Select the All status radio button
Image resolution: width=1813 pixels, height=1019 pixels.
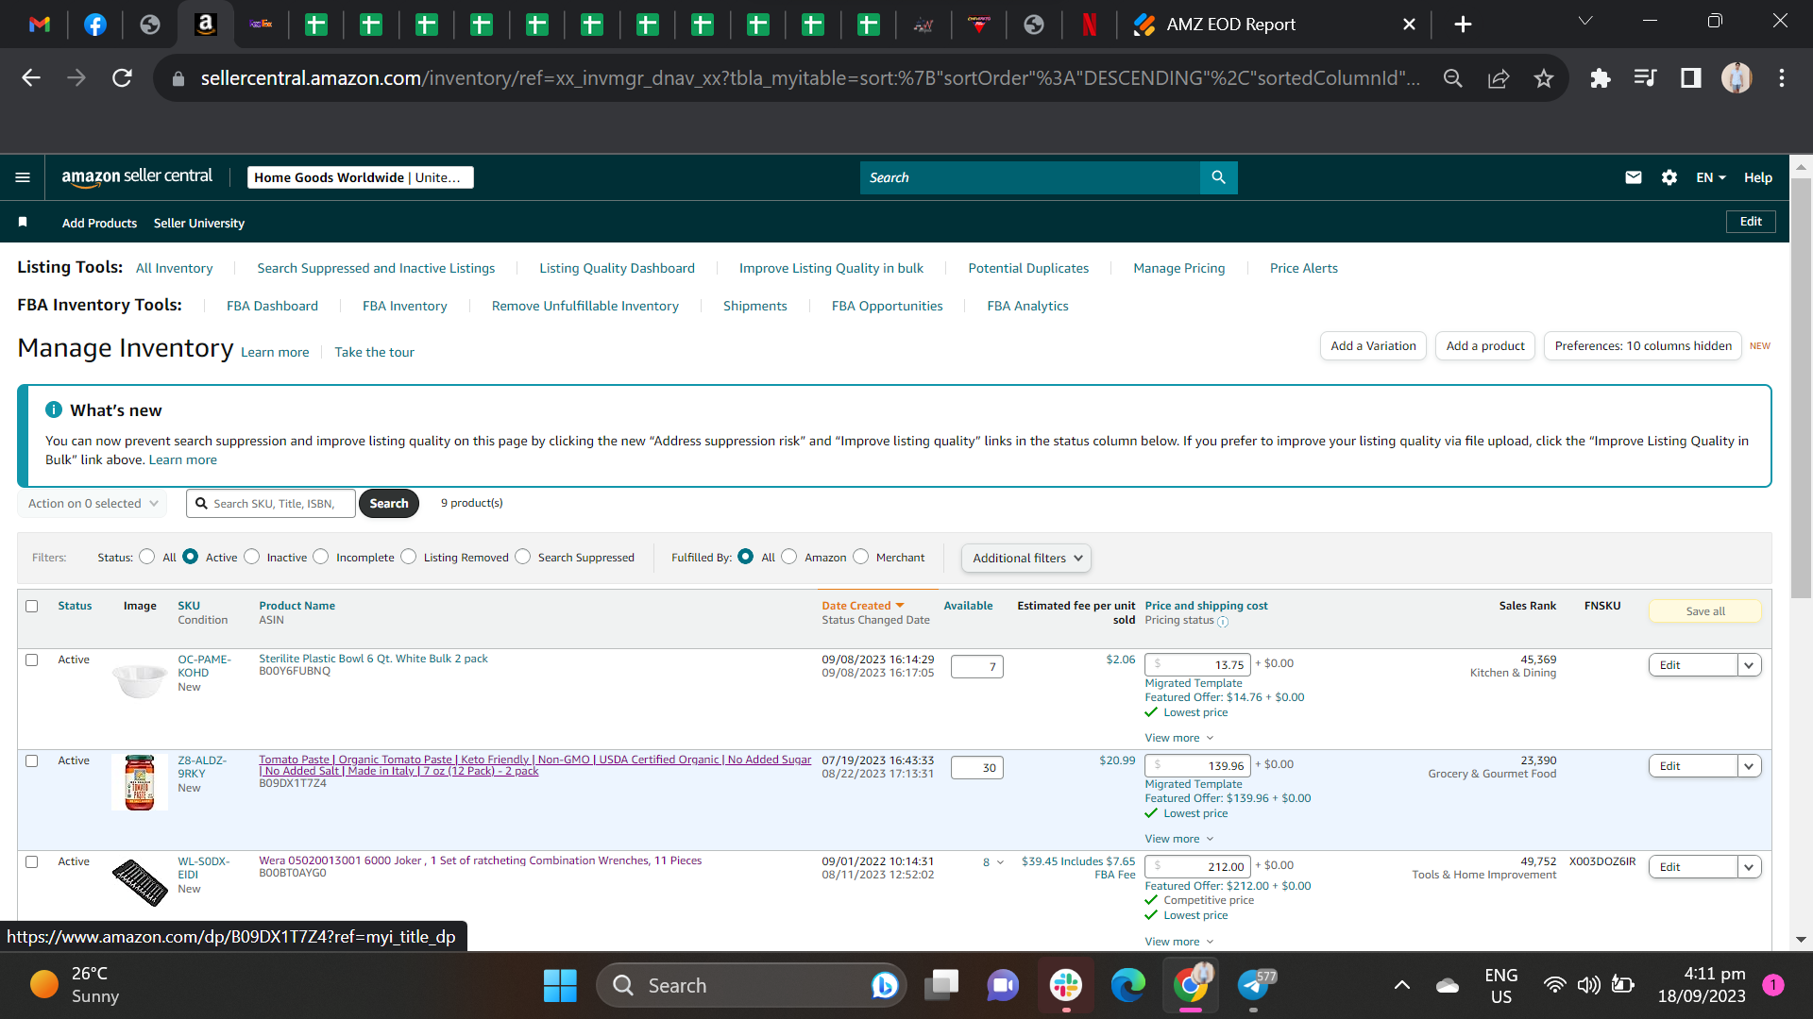pyautogui.click(x=147, y=557)
